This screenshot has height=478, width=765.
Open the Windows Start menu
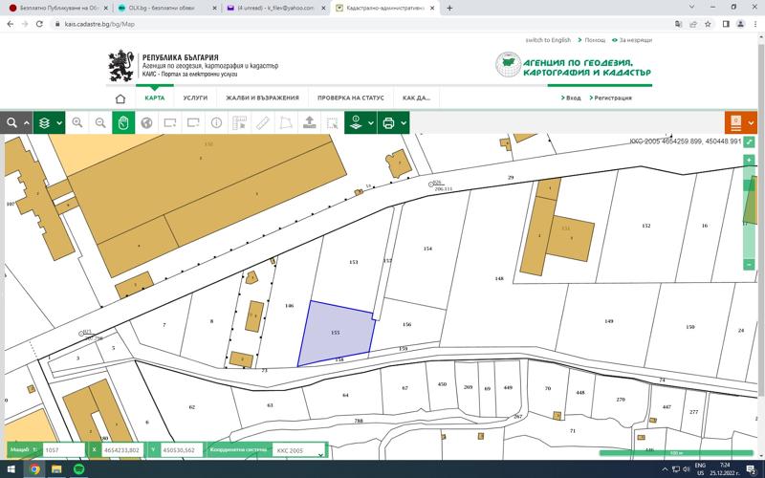pos(11,469)
